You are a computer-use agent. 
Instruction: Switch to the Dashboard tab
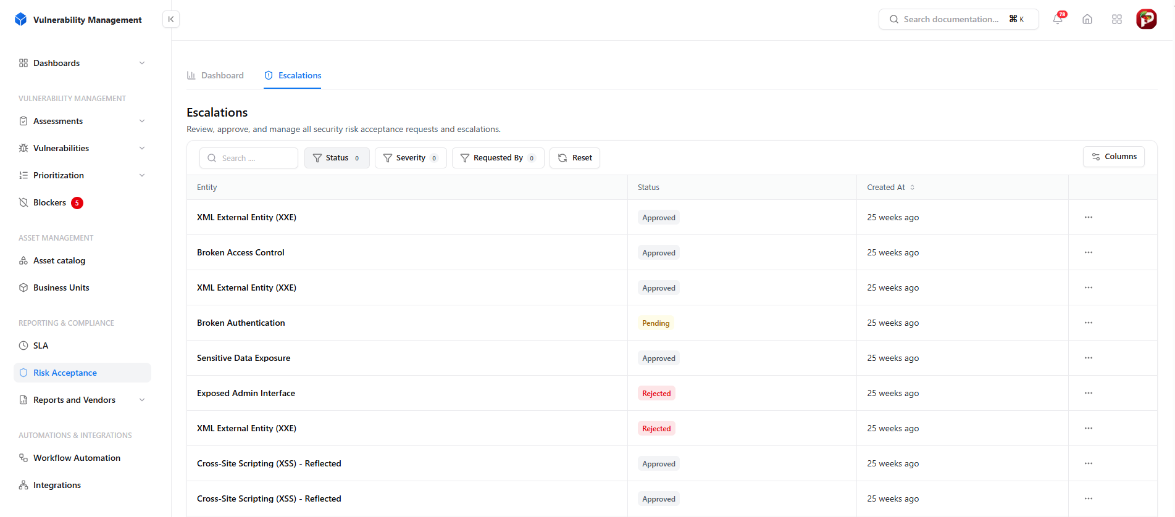[x=215, y=75]
